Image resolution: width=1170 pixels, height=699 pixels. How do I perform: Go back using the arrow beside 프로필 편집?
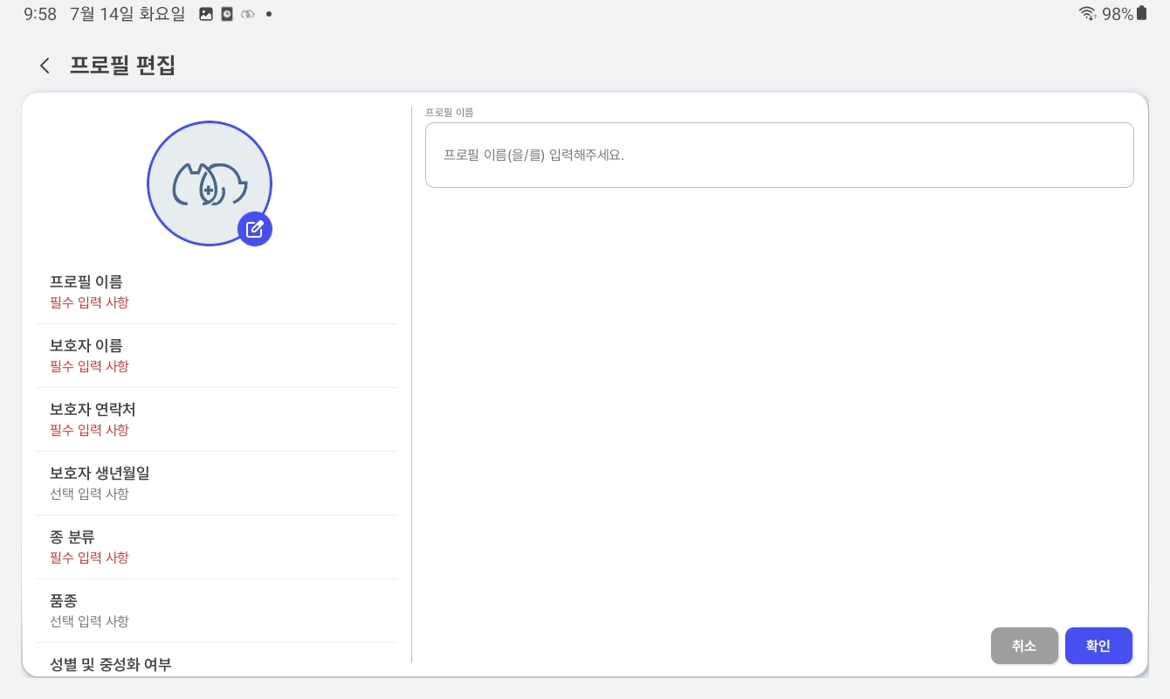[x=45, y=66]
